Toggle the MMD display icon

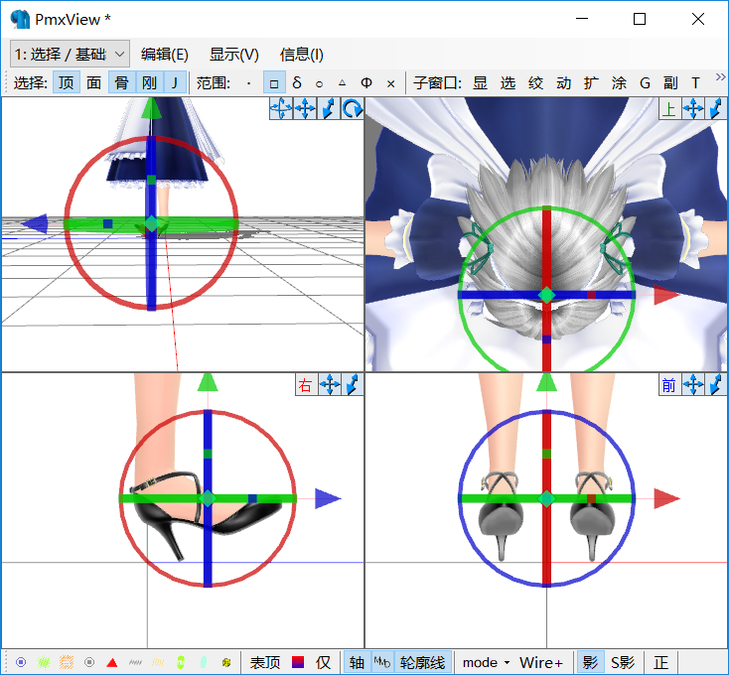point(382,662)
